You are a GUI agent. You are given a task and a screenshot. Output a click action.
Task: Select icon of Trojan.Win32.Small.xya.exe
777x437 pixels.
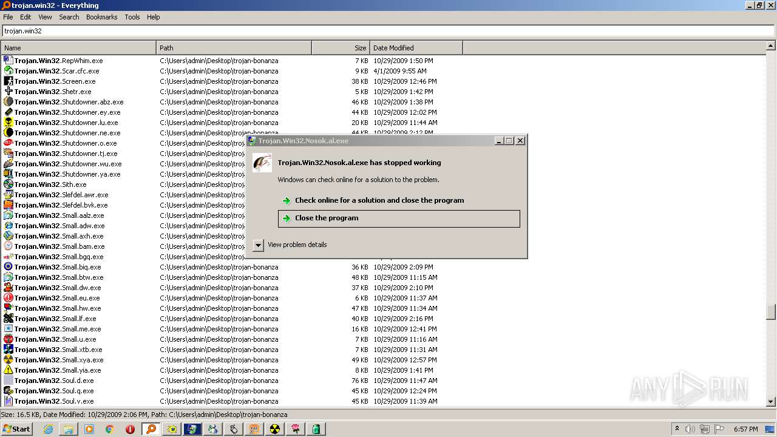tap(8, 360)
